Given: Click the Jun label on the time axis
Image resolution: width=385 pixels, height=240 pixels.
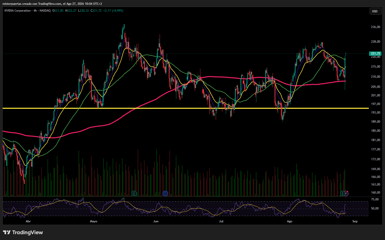Looking at the screenshot, I should 156,221.
